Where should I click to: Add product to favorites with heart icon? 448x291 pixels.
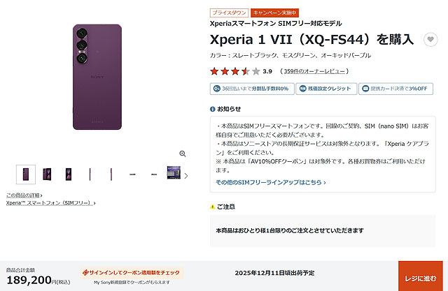pos(430,39)
